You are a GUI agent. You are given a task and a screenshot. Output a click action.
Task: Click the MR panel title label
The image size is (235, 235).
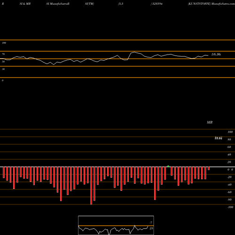click(x=210, y=122)
